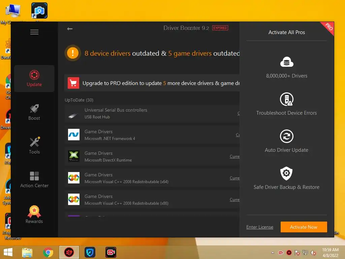Show hidden system tray icons arrow
This screenshot has width=345, height=259.
click(273, 253)
